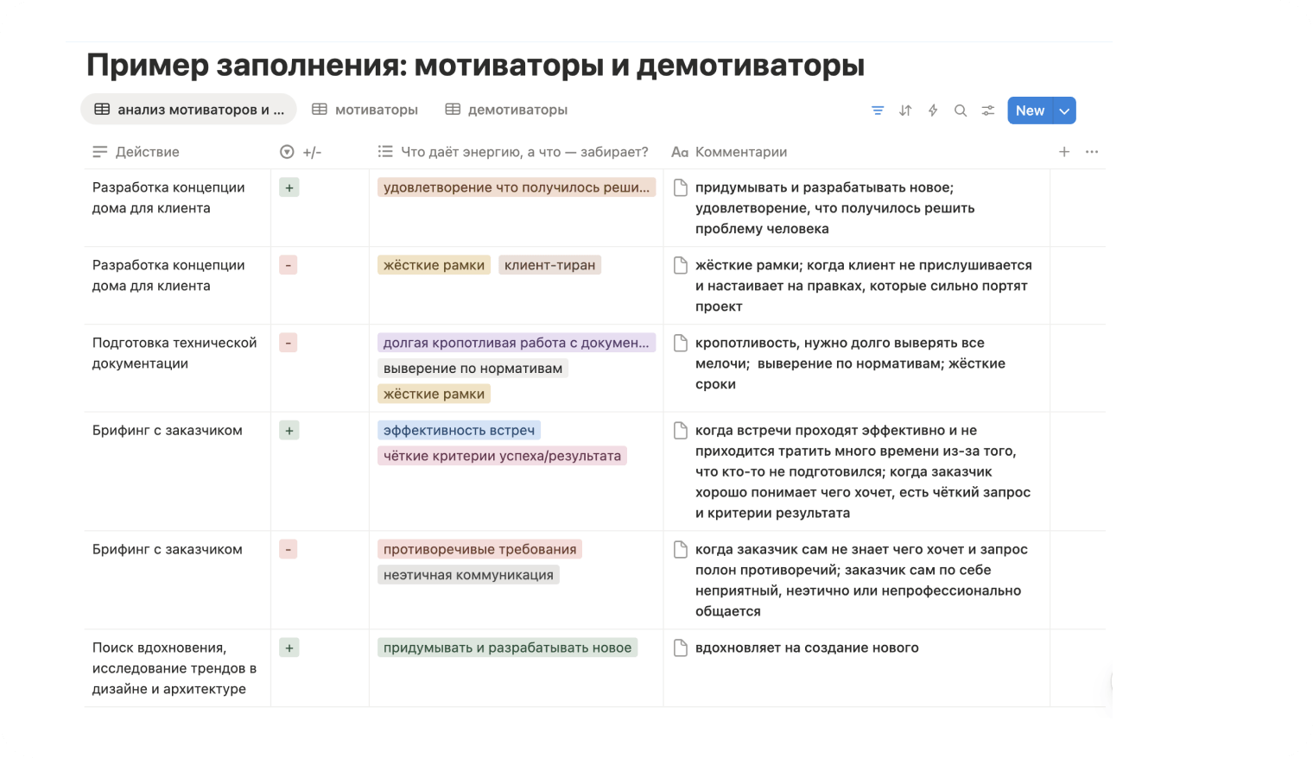
Task: Click the table icon on 'анализ мотиваторов и ...' tab
Action: [x=102, y=110]
